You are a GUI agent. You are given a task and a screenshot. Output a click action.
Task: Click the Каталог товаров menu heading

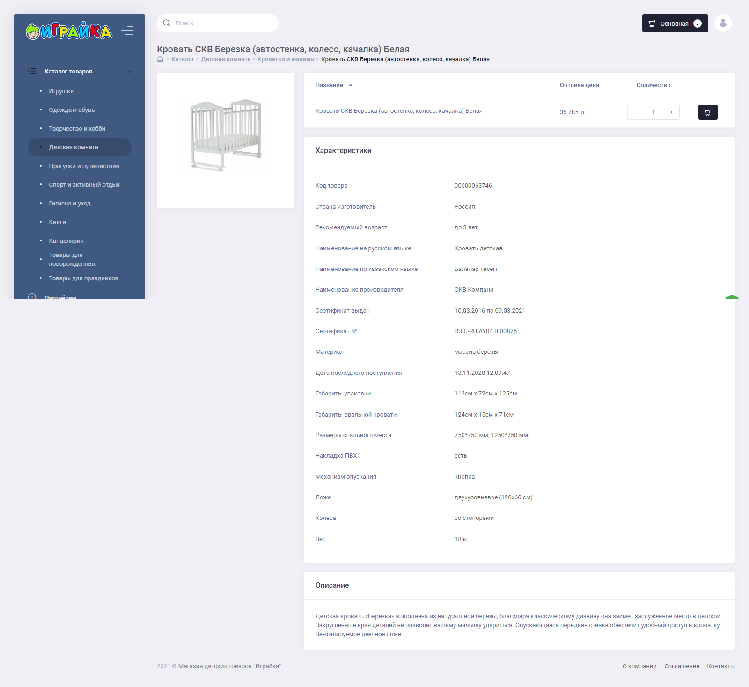[68, 72]
